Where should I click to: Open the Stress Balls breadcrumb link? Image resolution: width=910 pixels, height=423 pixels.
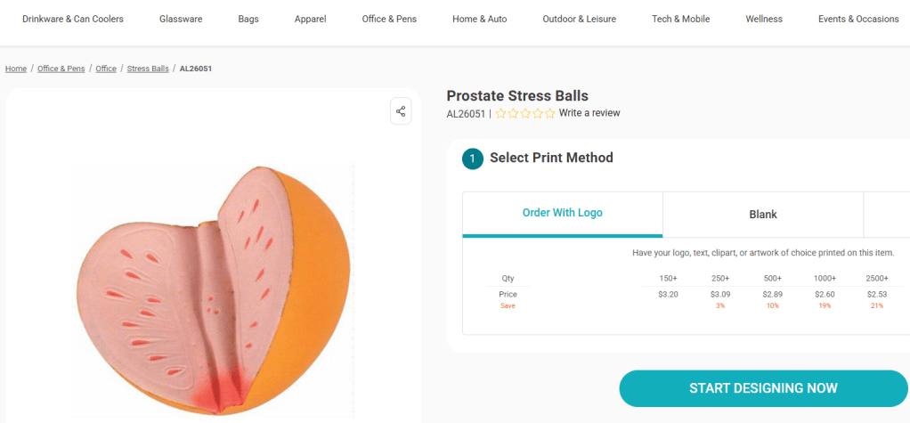tap(148, 69)
